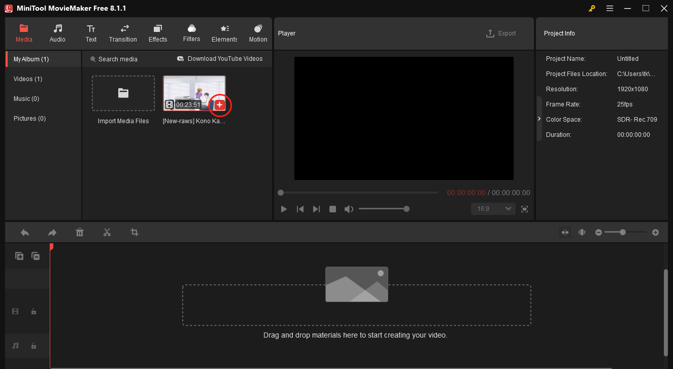This screenshot has width=673, height=369.
Task: Click the 1920x1080 resolution value
Action: point(632,89)
